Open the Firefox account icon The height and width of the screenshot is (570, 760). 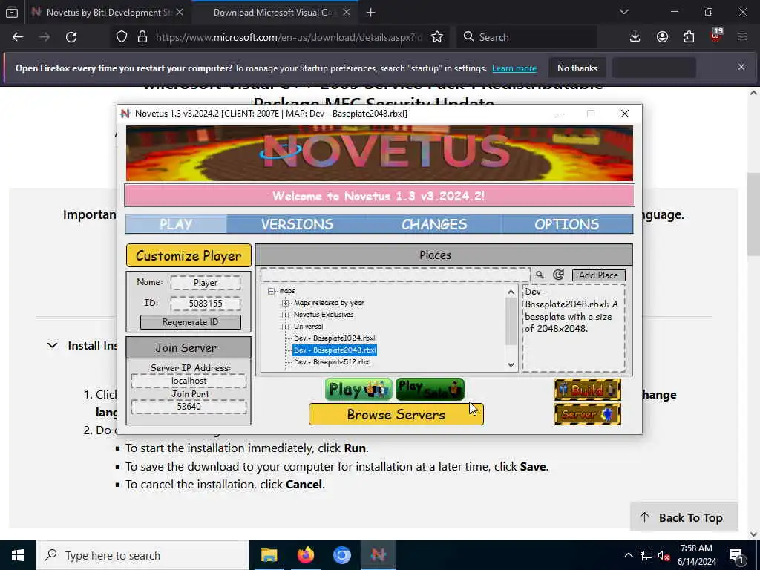662,37
